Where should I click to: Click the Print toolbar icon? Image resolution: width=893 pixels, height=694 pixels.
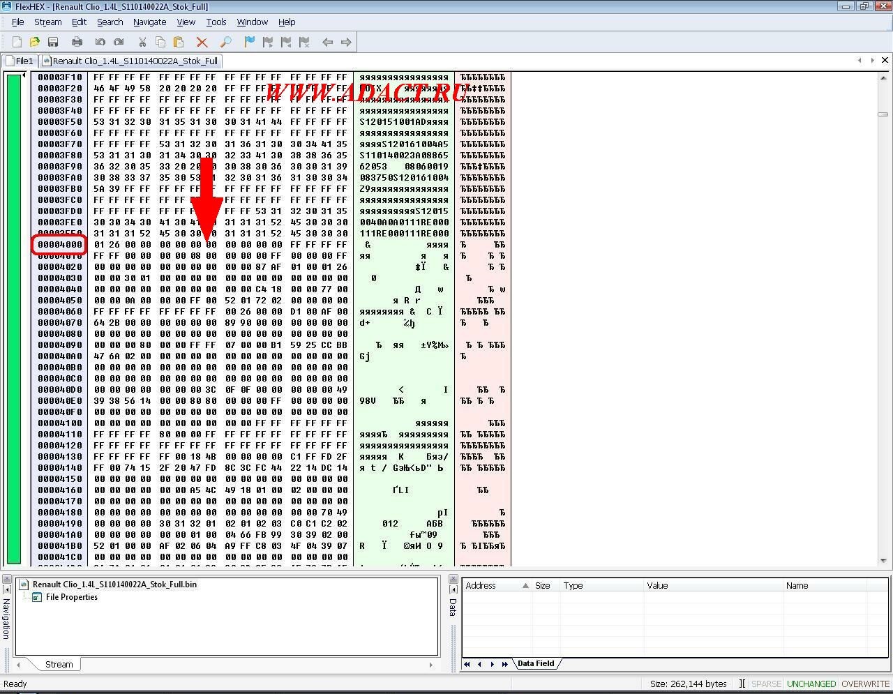[x=77, y=43]
